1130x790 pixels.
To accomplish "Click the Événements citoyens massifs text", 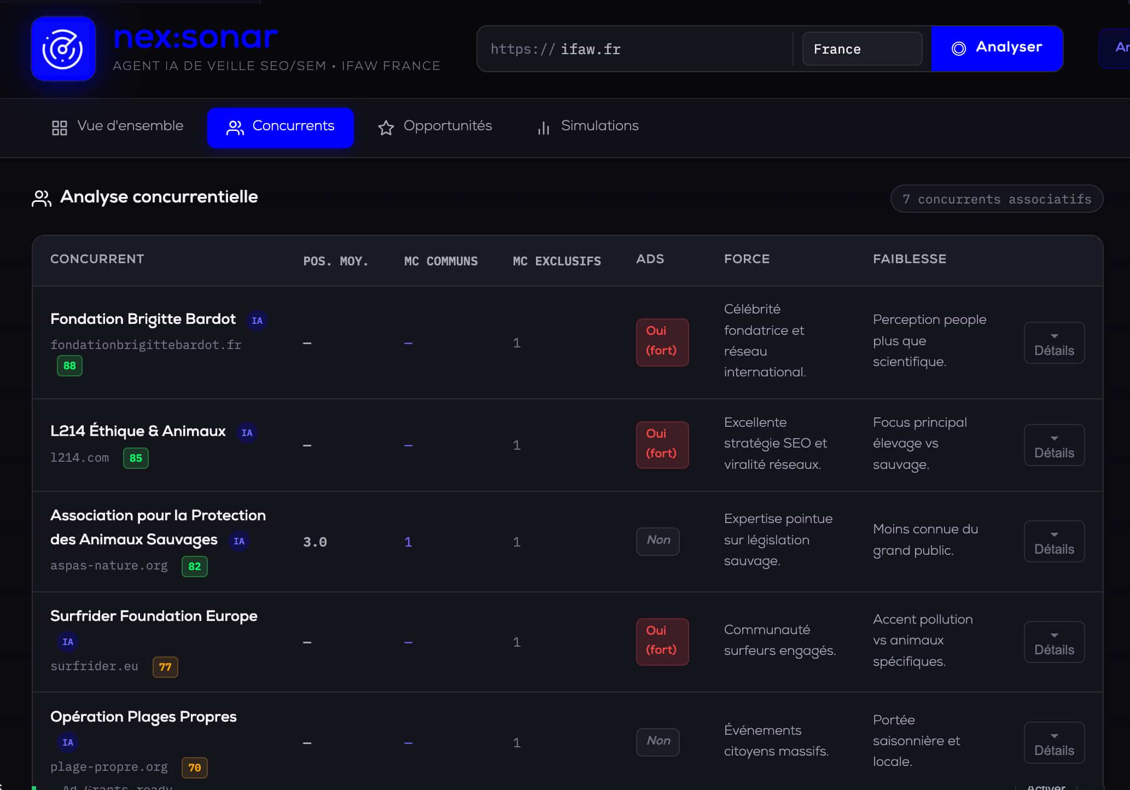I will [777, 741].
